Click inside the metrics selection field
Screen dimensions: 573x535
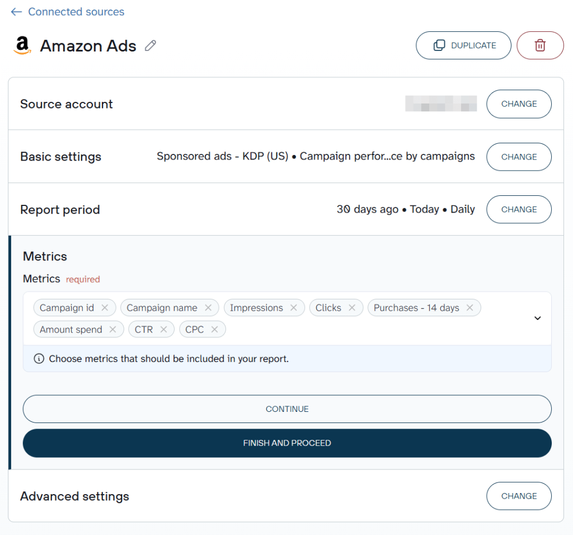tap(287, 318)
